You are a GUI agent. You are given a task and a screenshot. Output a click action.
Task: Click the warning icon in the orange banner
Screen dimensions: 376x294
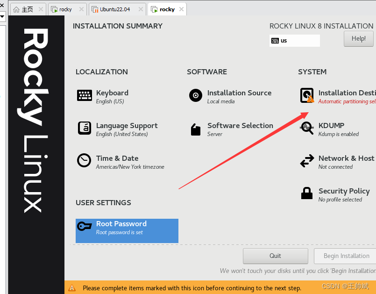[72, 287]
